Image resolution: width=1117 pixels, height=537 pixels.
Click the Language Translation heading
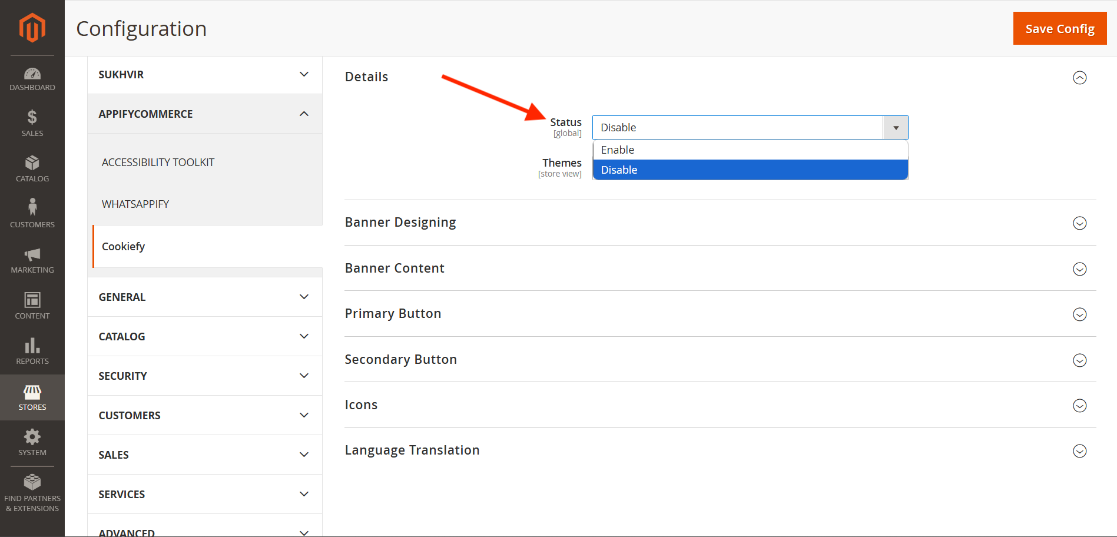pyautogui.click(x=412, y=450)
